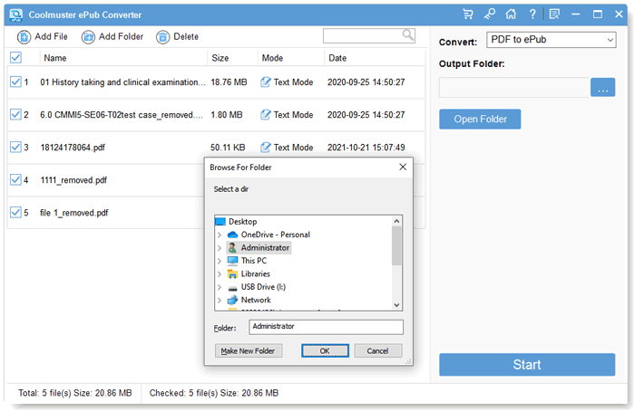Viewport: 635px width, 412px height.
Task: Uncheck file 3 18124178064.pdf checkbox
Action: coord(15,148)
